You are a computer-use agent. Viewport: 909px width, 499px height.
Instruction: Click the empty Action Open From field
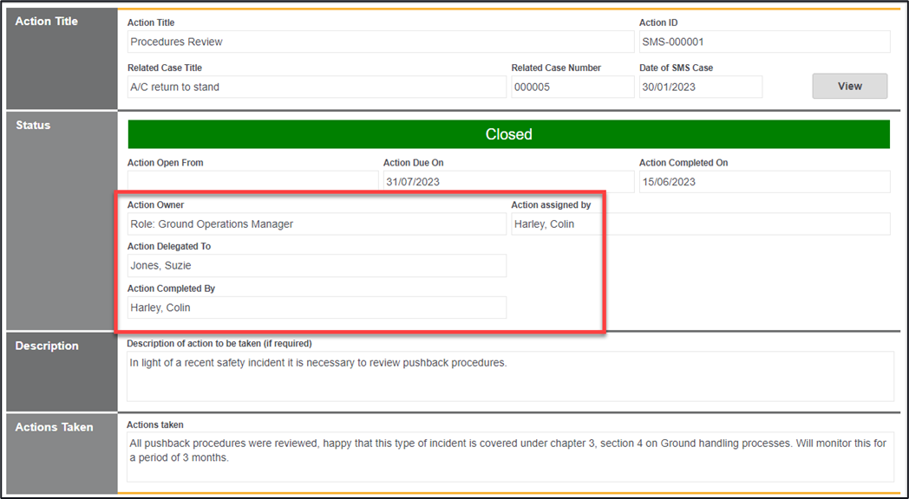pyautogui.click(x=252, y=181)
